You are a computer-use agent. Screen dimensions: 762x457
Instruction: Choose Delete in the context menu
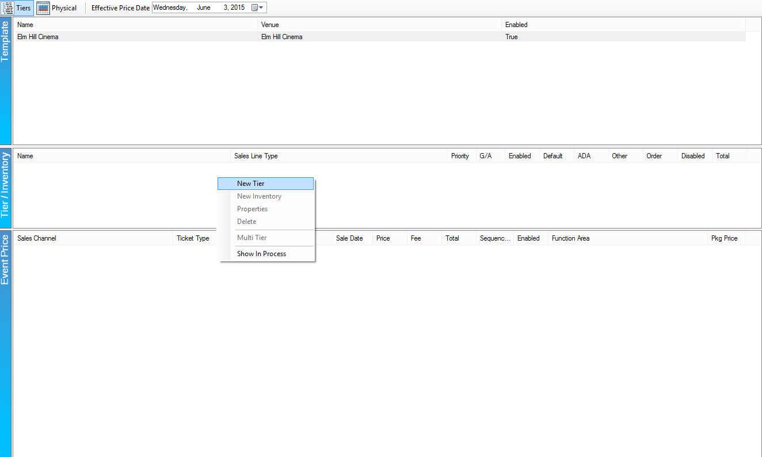point(265,222)
